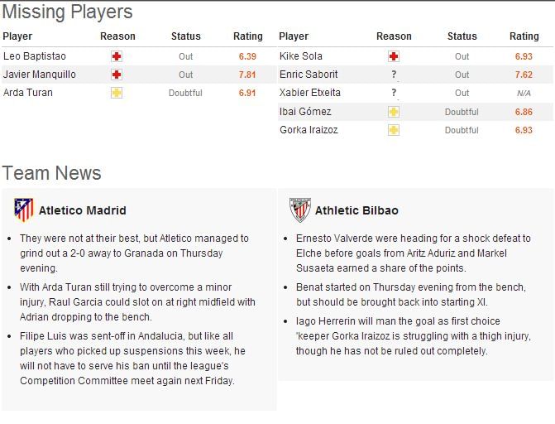The width and height of the screenshot is (555, 424).
Task: Select the Kike Sola player name
Action: (301, 56)
